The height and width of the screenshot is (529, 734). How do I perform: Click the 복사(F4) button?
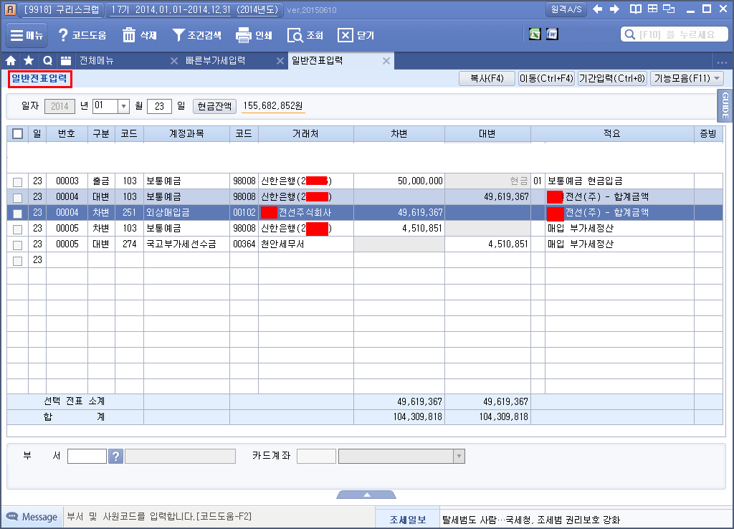pos(487,78)
